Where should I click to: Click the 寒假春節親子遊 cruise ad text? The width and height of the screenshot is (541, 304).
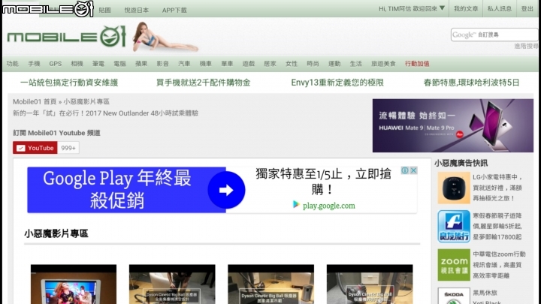pos(497,226)
